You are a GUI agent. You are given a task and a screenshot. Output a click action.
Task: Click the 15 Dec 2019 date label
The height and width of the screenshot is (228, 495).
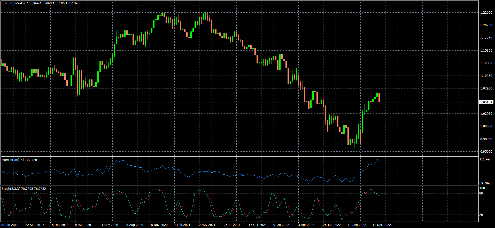click(x=59, y=225)
